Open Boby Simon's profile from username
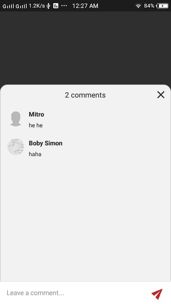 click(46, 143)
